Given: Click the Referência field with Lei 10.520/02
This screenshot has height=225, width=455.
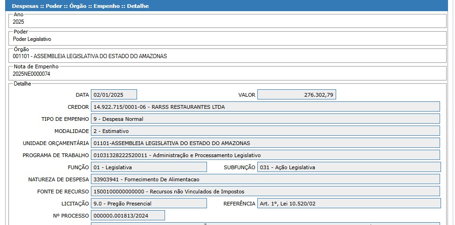Looking at the screenshot, I should 348,204.
